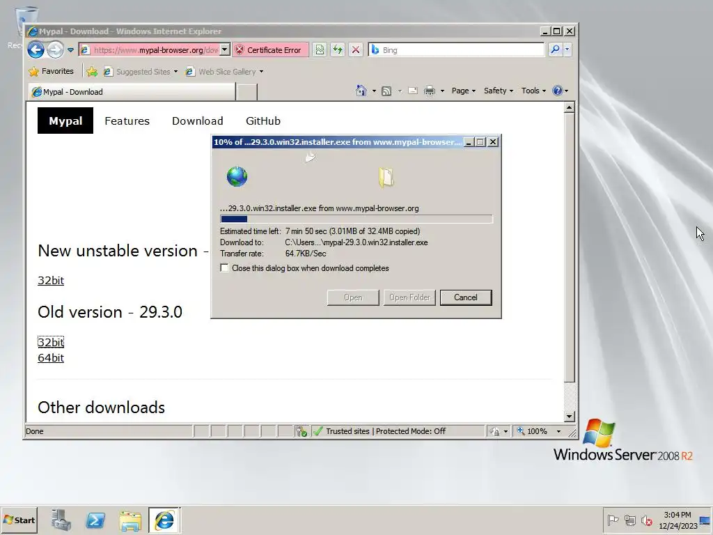Expand the Home button dropdown arrow
Viewport: 713px width, 535px height.
coord(374,91)
